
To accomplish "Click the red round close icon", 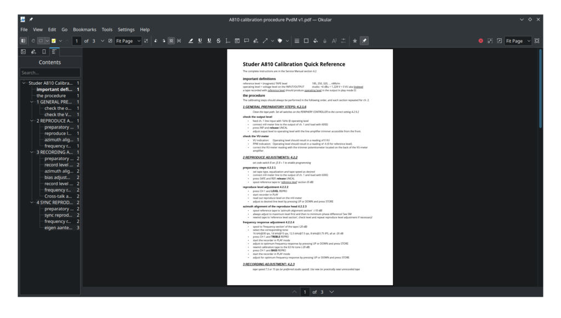I will pyautogui.click(x=481, y=41).
